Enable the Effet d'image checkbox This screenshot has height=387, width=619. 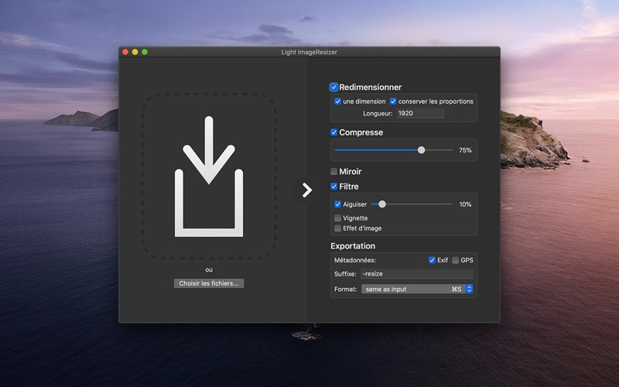pyautogui.click(x=337, y=228)
